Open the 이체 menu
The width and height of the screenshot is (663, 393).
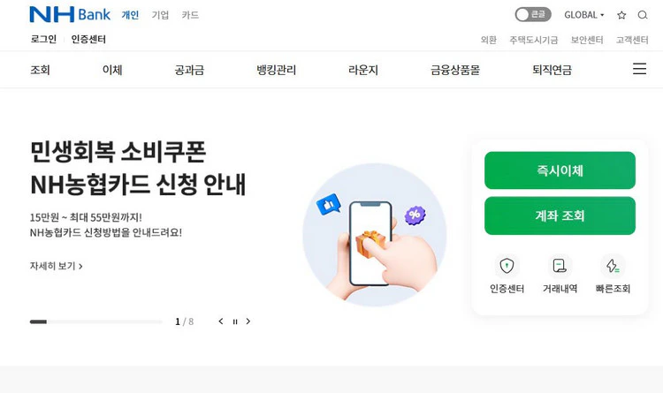112,70
